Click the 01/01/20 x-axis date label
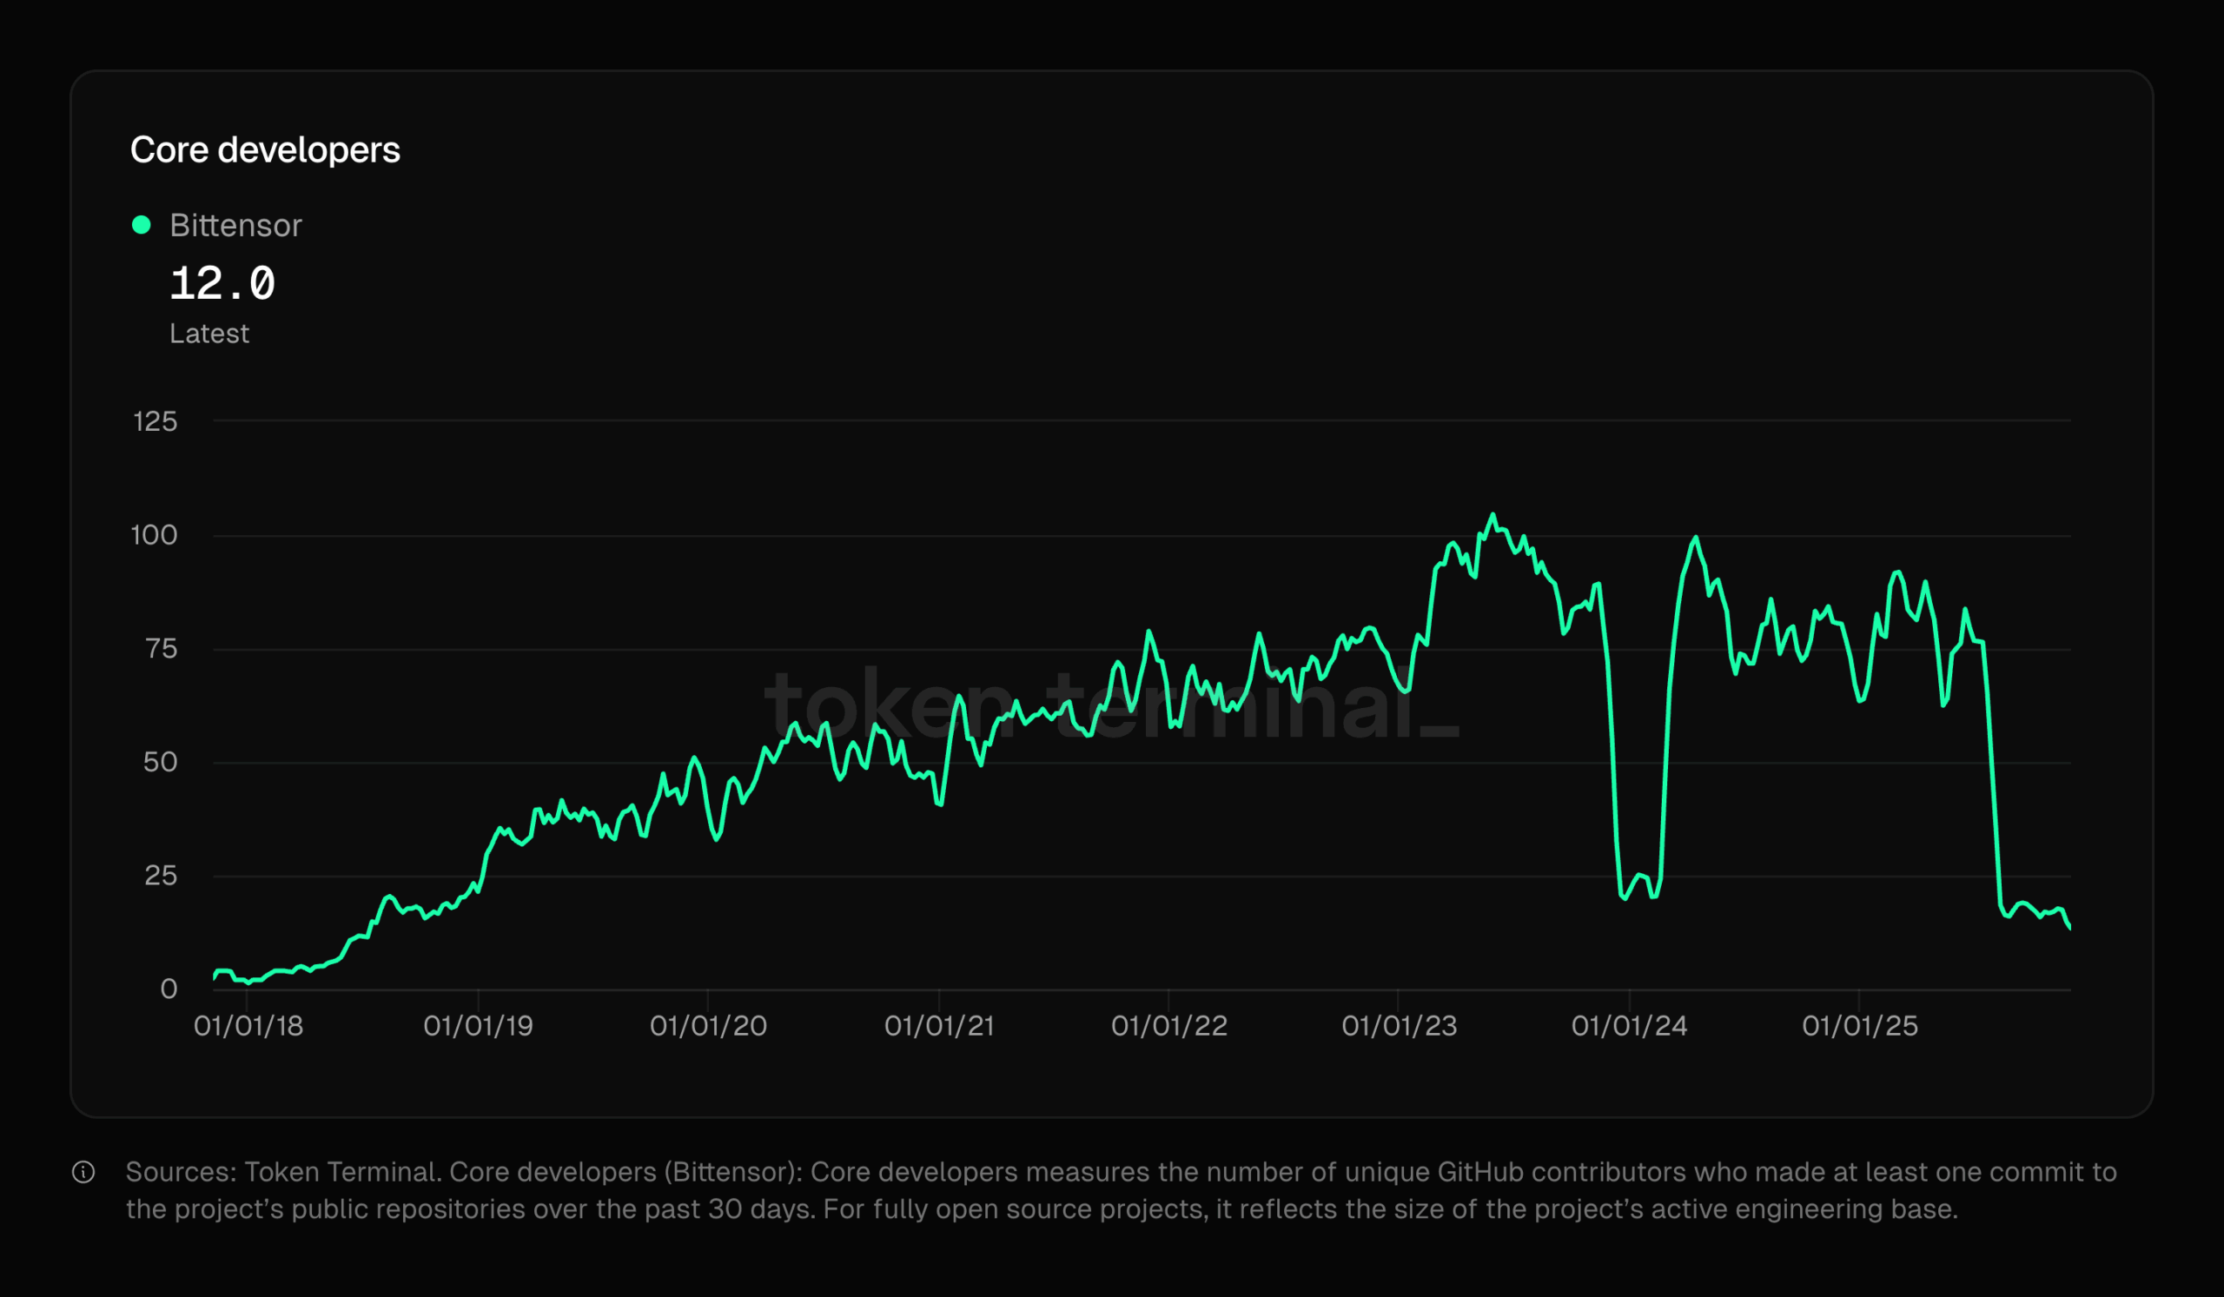This screenshot has height=1297, width=2224. coord(708,1025)
